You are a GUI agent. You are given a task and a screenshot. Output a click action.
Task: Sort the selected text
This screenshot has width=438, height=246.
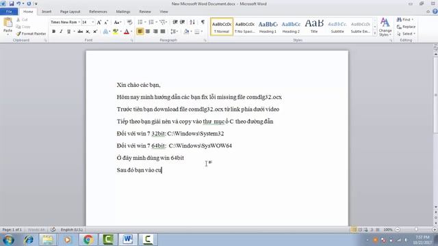point(192,22)
